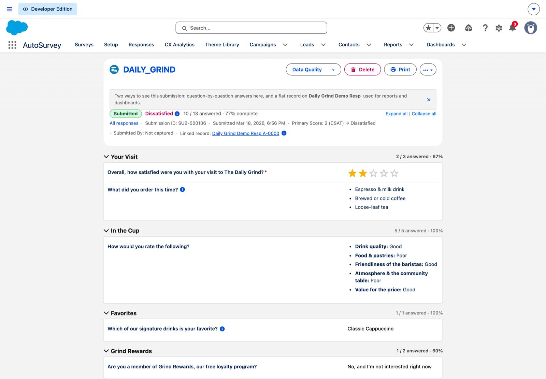This screenshot has width=546, height=379.
Task: Go to the Responses tab
Action: (141, 45)
